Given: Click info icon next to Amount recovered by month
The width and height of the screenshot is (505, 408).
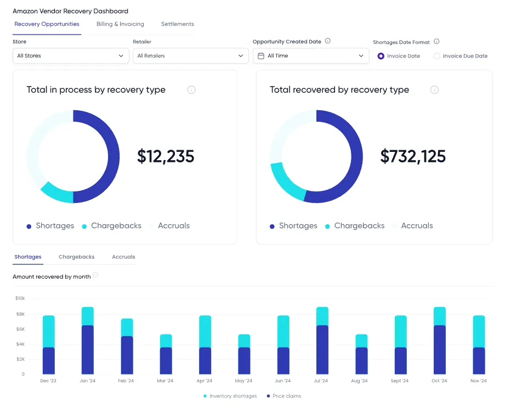Looking at the screenshot, I should point(95,275).
